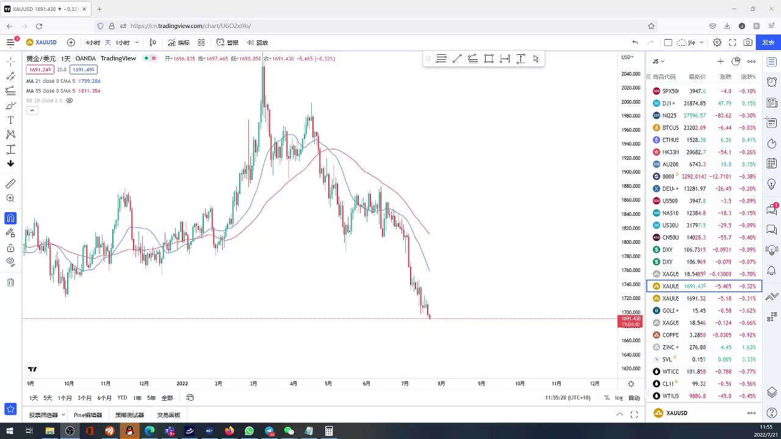The width and height of the screenshot is (781, 439).
Task: Select the trend line drawing tool
Action: [10, 76]
